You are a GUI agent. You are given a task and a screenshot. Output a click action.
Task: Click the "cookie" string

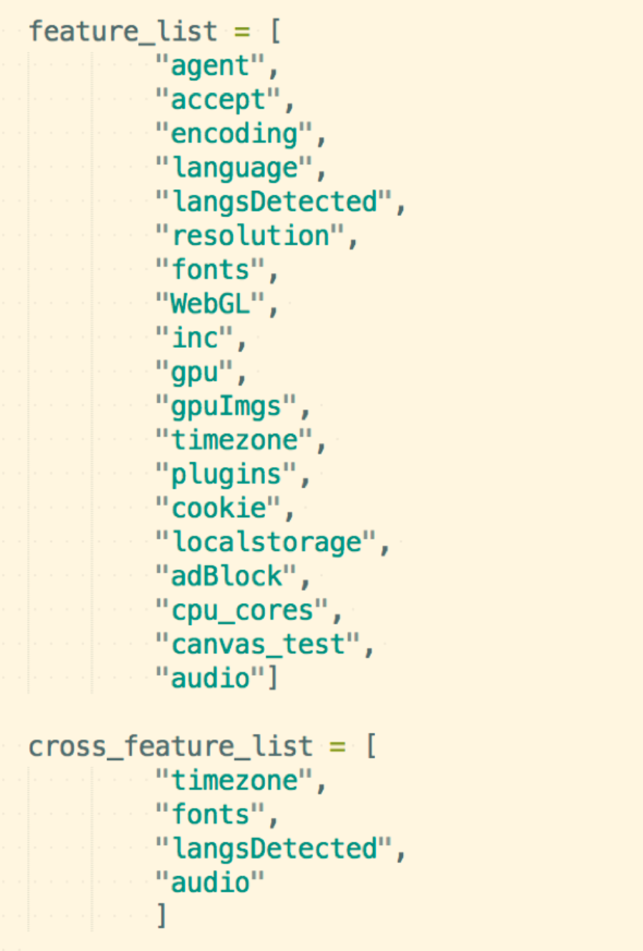point(219,508)
